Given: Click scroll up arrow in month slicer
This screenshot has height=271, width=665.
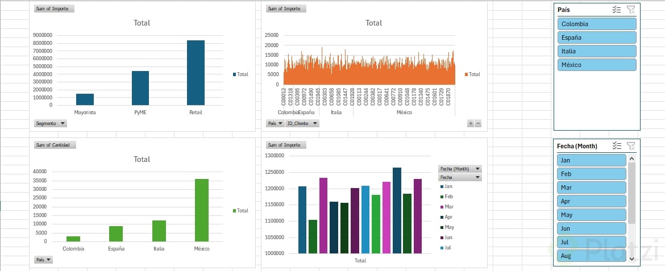Looking at the screenshot, I should coord(631,158).
